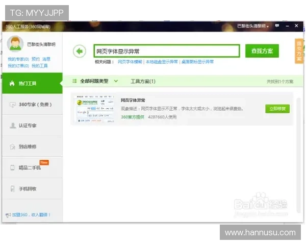The height and width of the screenshot is (245, 306).
Task: Click the person icon beside 认证专家
Action: pos(13,126)
